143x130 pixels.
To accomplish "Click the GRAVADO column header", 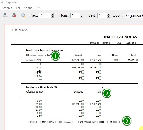I will coord(94,43).
